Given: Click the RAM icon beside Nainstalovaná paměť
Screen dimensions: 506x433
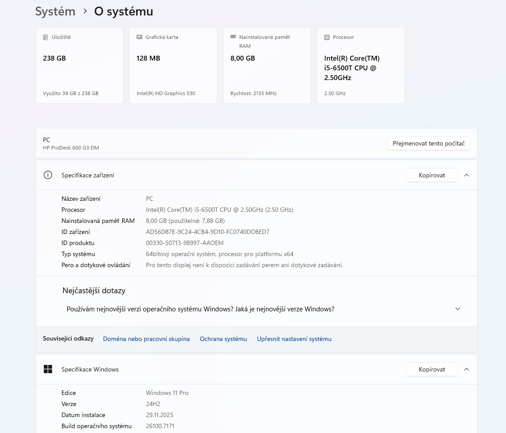Looking at the screenshot, I should (x=233, y=37).
